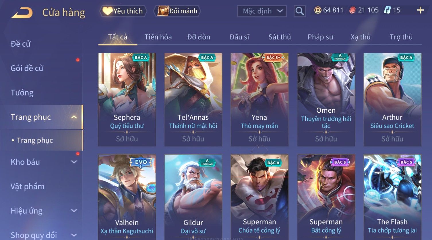Switch to the Tiến hóa tab
Screen dimensions: 432x240
coord(158,37)
